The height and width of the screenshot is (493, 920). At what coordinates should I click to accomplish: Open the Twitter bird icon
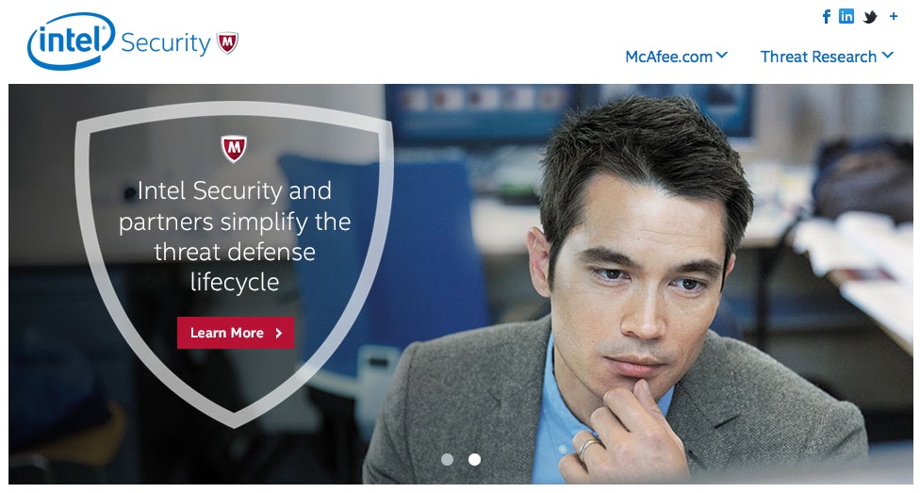[870, 17]
